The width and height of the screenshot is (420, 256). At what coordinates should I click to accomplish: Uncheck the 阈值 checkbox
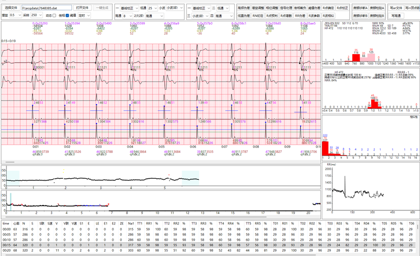tap(72, 16)
